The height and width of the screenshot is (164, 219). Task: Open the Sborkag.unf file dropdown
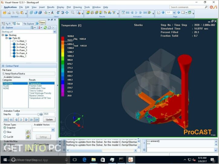(x=54, y=32)
